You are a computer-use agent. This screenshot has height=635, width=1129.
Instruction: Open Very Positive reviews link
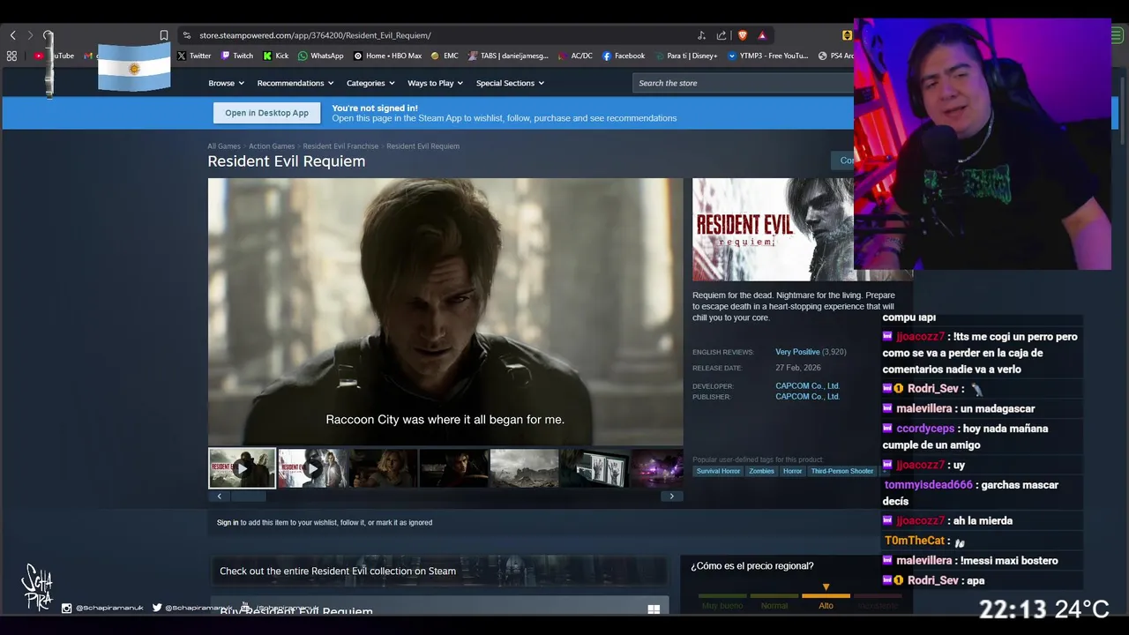point(797,352)
